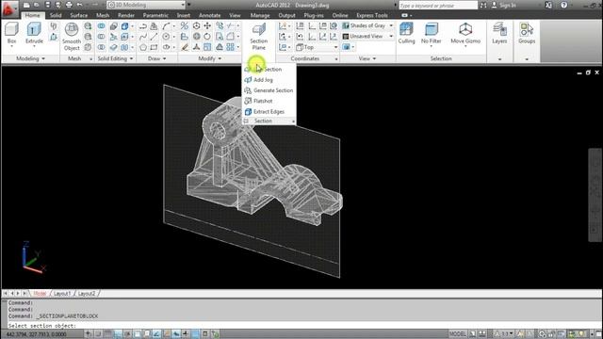Toggle Infer Constraints in status bar
Viewport: 603px width, 339px height.
(89, 333)
